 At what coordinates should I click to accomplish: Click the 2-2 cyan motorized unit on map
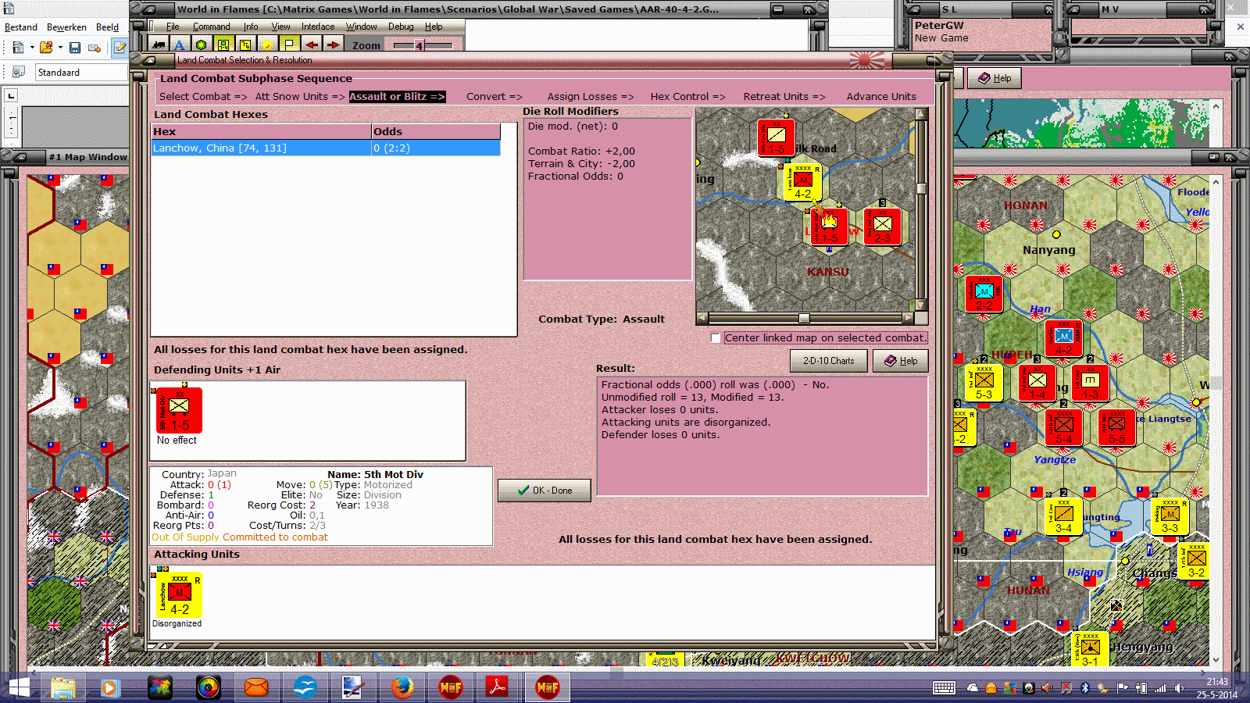[x=984, y=294]
